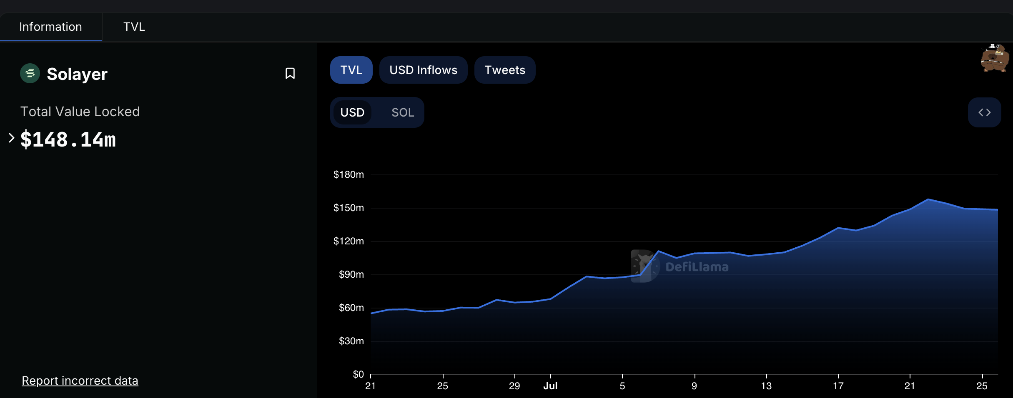This screenshot has width=1013, height=398.
Task: Expand the Total Value Locked breakdown chevron
Action: (x=11, y=138)
